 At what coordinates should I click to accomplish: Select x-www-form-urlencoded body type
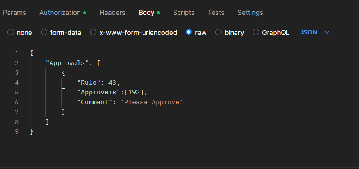[x=93, y=32]
